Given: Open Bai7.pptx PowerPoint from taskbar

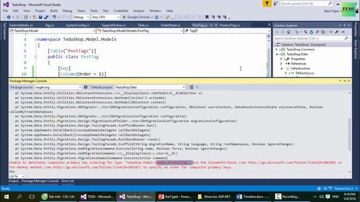Looking at the screenshot, I should 175,196.
